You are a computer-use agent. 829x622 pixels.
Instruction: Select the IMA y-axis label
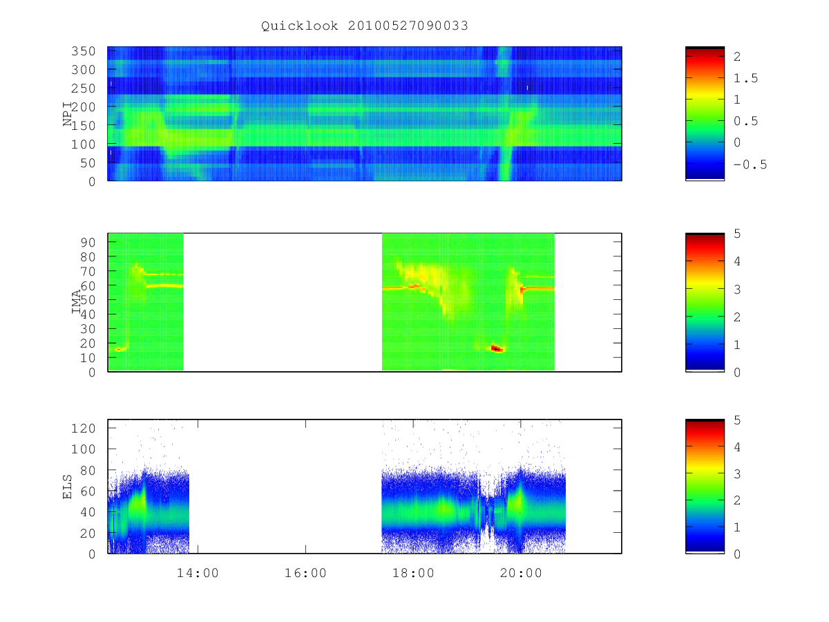pyautogui.click(x=77, y=303)
